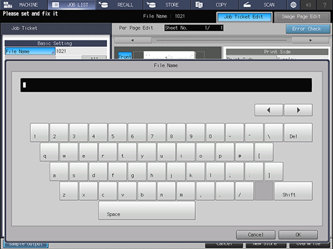Tap the backslash key
The image size is (333, 249).
tap(274, 132)
